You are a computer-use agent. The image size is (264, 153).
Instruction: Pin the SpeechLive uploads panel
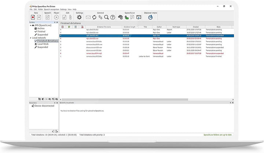click(x=230, y=103)
